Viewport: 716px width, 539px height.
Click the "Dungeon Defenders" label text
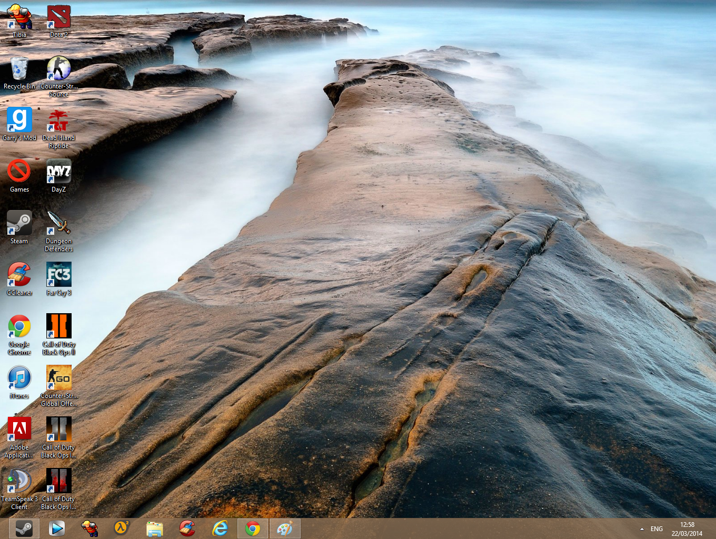[59, 245]
